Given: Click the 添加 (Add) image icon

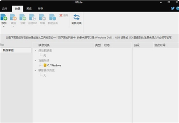Looking at the screenshot, I should click(4, 17).
